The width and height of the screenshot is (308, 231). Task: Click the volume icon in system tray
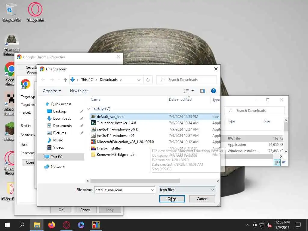pyautogui.click(x=269, y=225)
